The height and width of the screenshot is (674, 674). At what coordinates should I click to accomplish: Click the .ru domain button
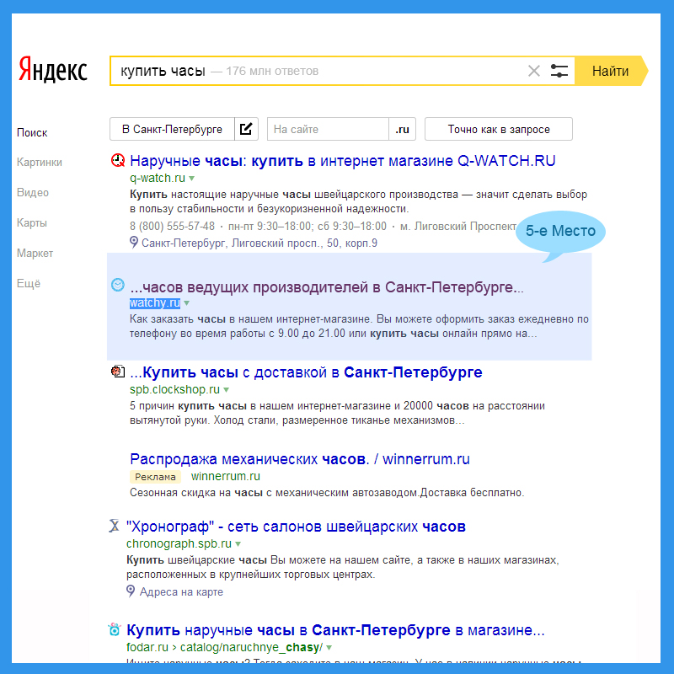[x=403, y=129]
